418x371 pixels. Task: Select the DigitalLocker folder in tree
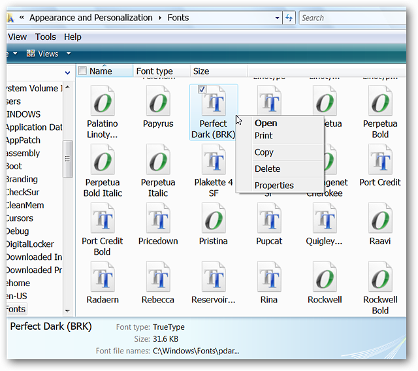[30, 244]
